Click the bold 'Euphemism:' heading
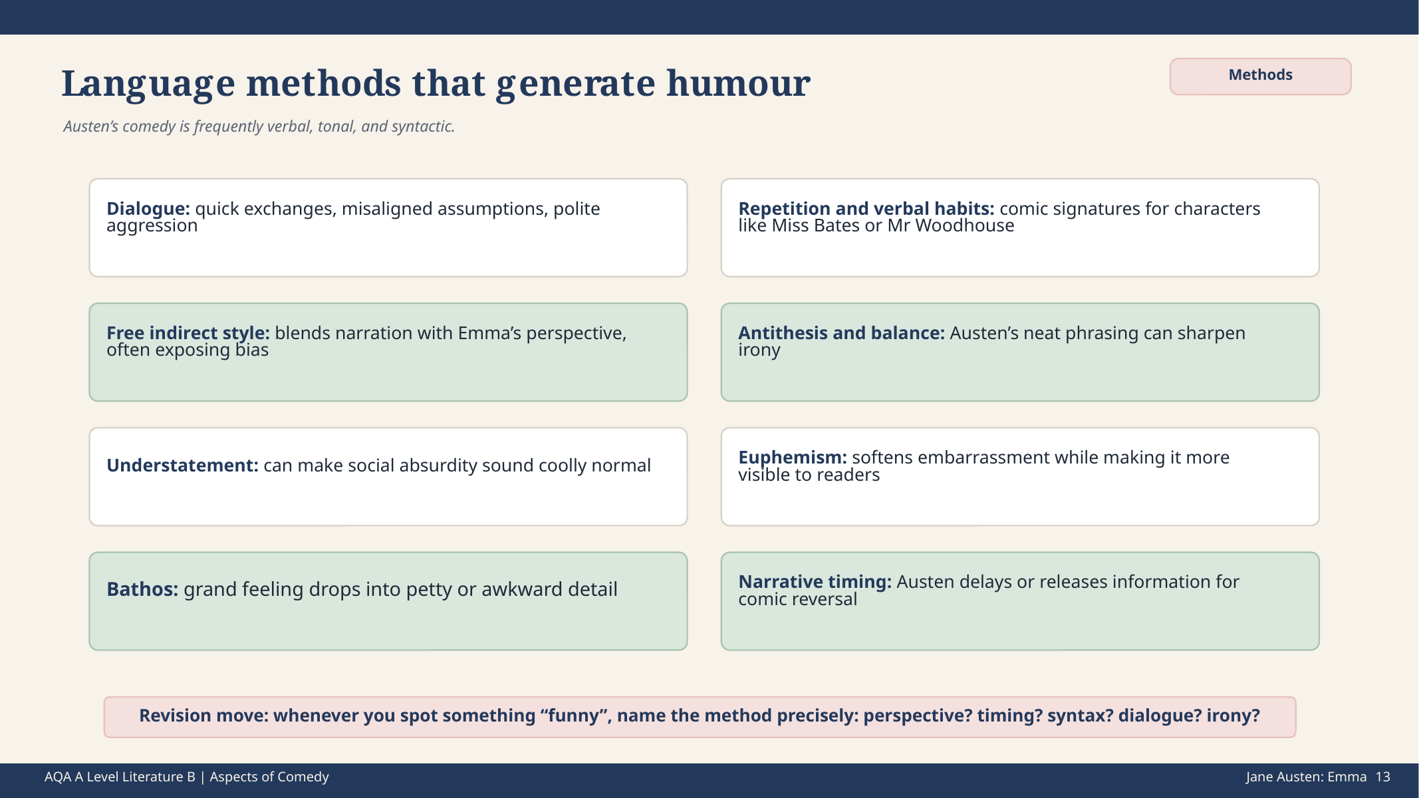 (x=793, y=458)
